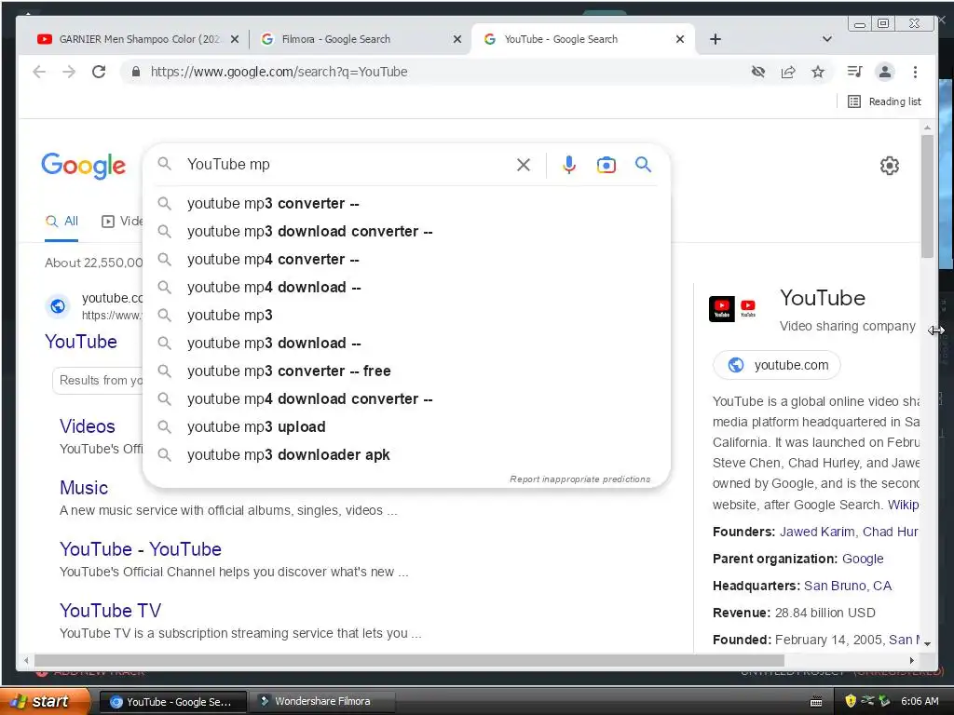Choose suggestion youtube mp4 download converter --
The image size is (954, 715).
406,398
